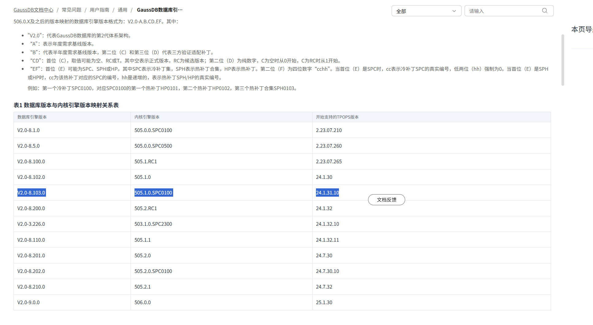
Task: Click kernel version 505.2.0.SPC0100
Action: click(x=153, y=271)
